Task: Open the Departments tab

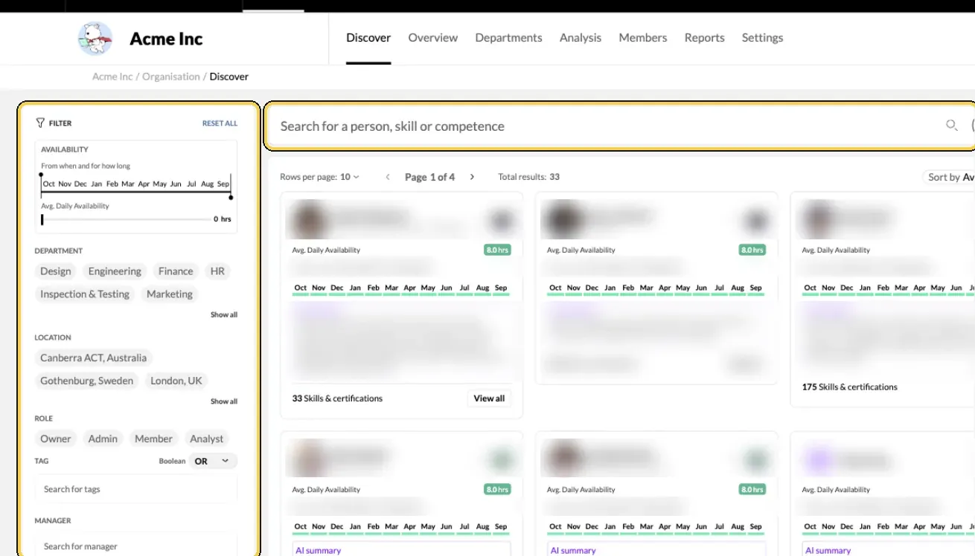Action: coord(509,38)
